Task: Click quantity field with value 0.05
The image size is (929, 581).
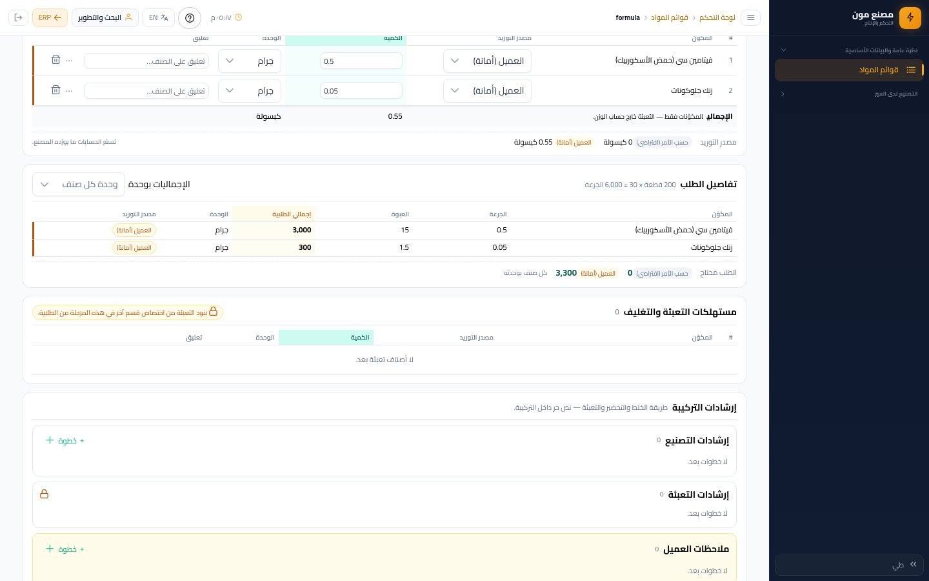Action: click(361, 90)
